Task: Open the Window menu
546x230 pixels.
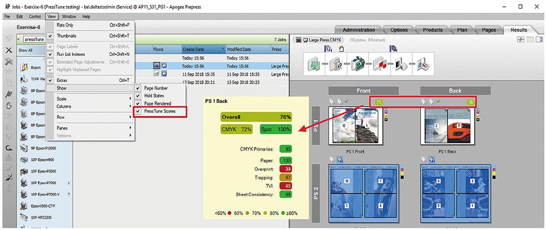Action: coord(69,17)
